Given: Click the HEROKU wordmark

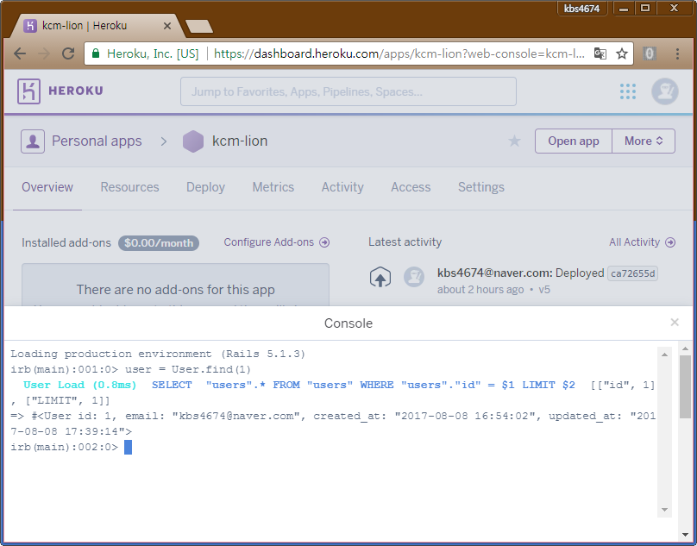Looking at the screenshot, I should click(x=76, y=91).
